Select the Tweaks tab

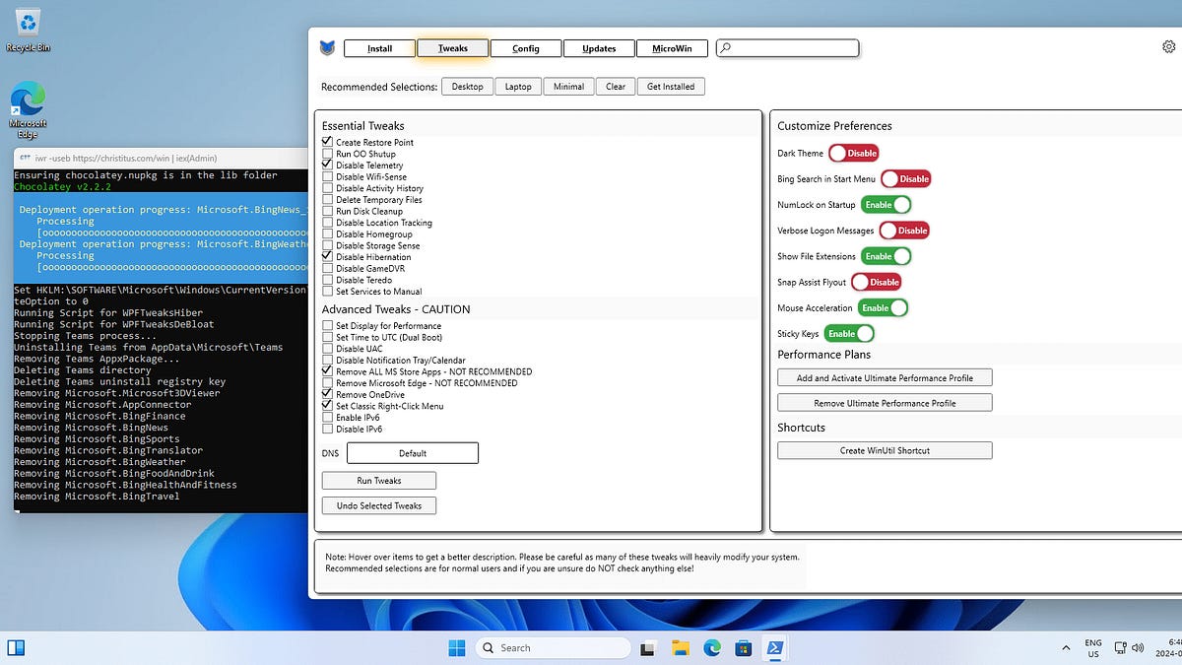pos(453,48)
